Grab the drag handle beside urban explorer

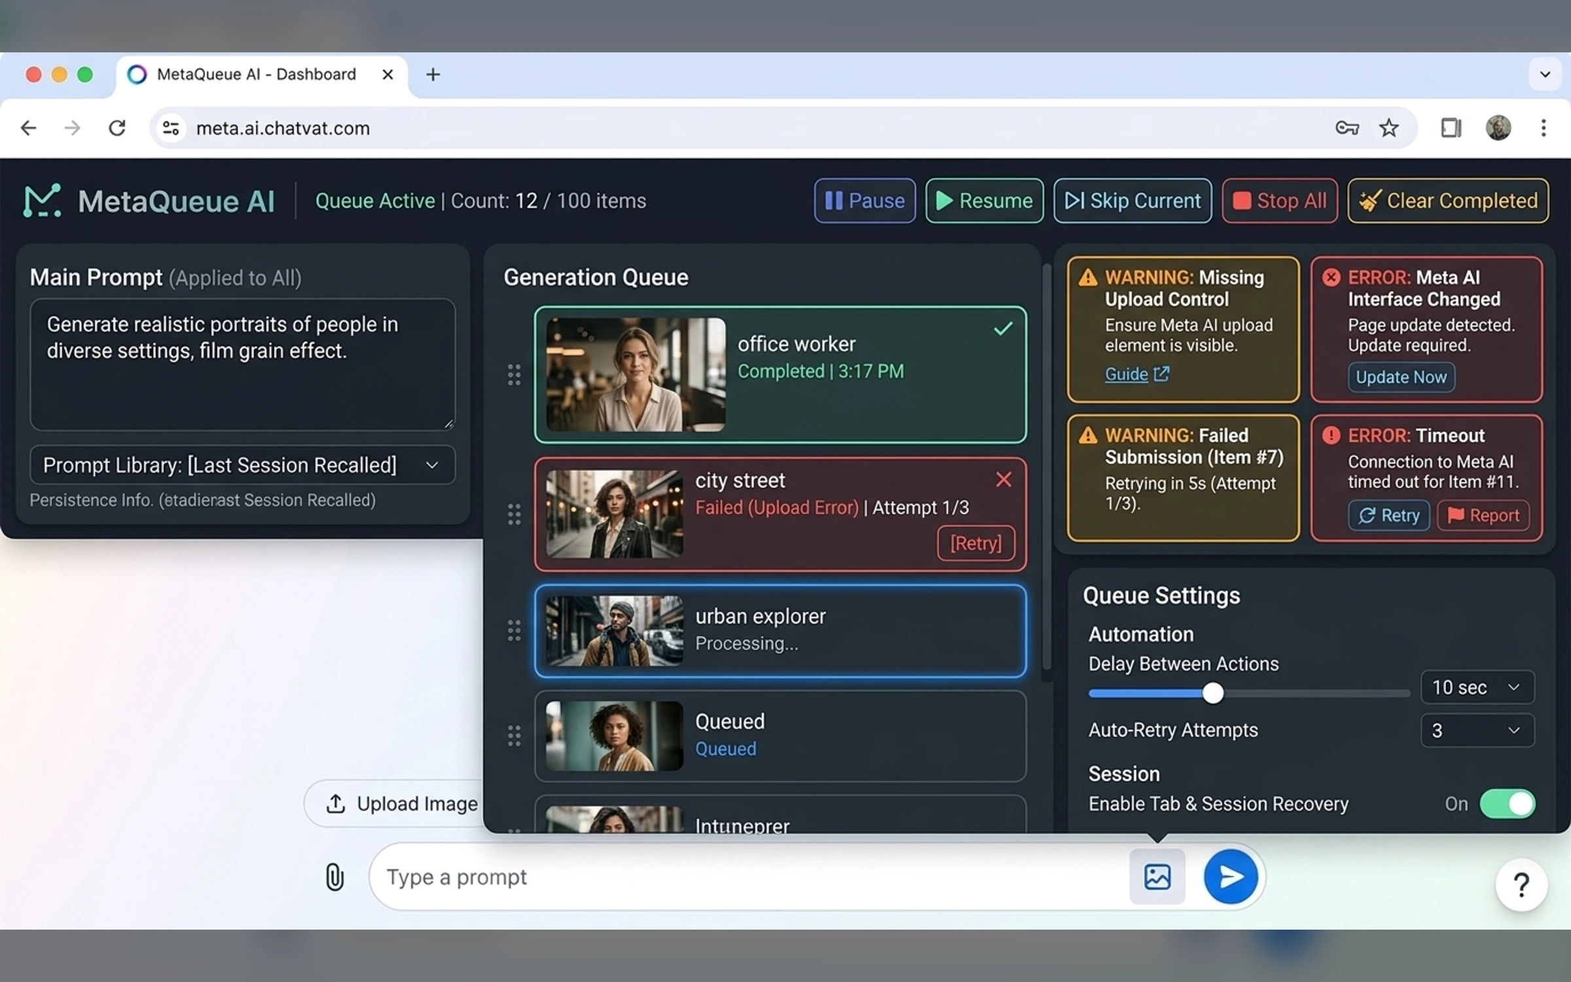pos(514,630)
